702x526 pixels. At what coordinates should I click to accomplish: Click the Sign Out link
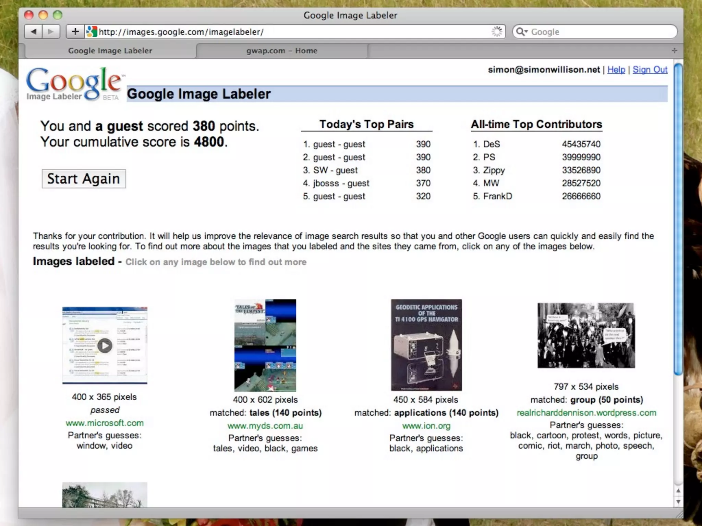pos(650,70)
